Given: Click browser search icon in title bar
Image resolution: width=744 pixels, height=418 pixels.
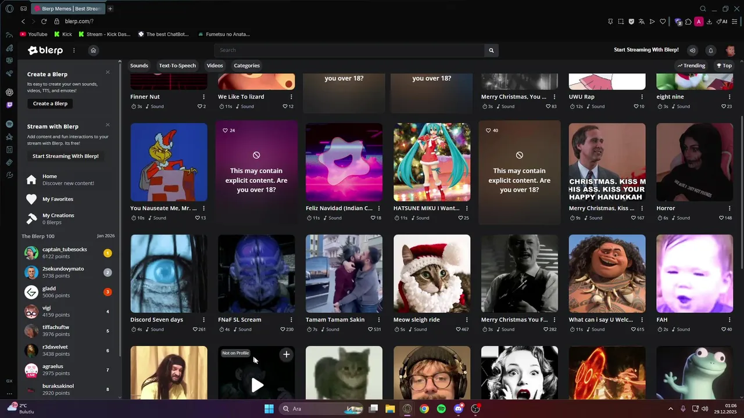Looking at the screenshot, I should coord(703,9).
